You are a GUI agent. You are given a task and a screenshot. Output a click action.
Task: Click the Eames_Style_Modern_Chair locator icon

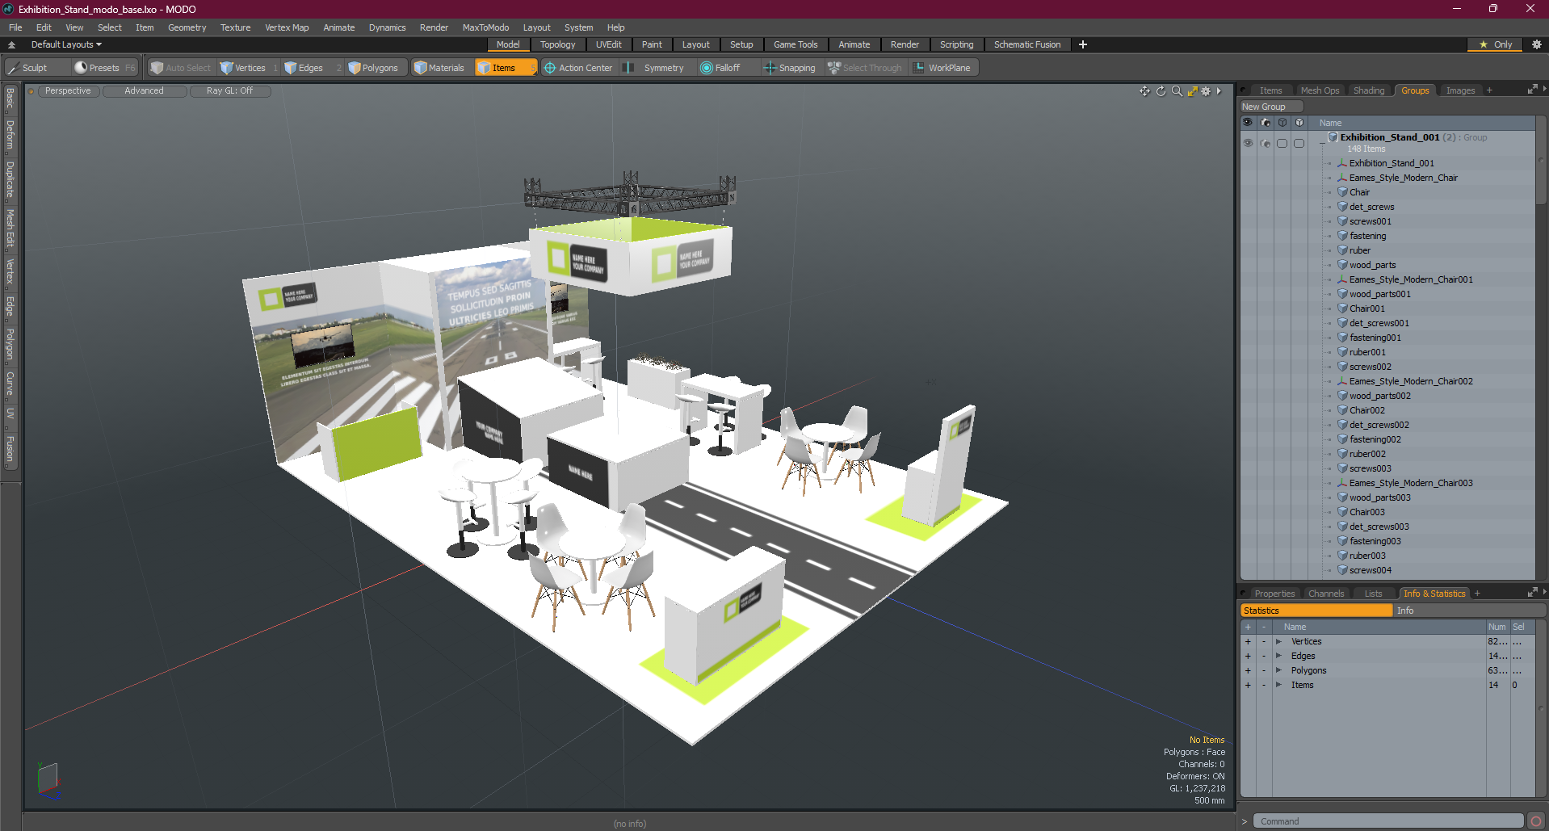coord(1342,178)
